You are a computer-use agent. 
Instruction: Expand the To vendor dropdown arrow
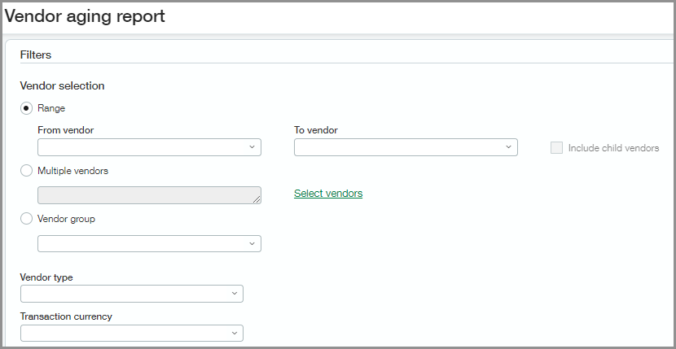(508, 147)
